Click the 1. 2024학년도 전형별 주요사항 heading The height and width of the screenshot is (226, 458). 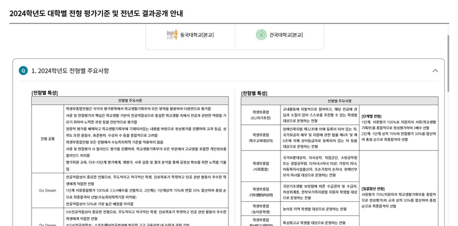[70, 71]
